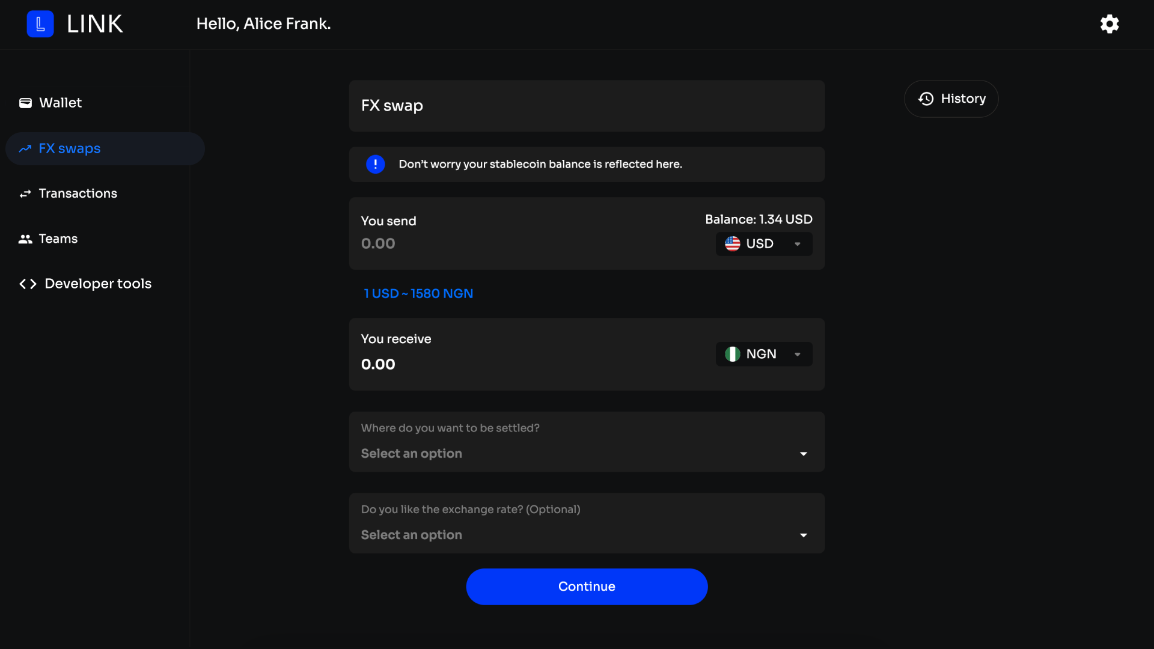
Task: Click the Continue button
Action: 587,587
